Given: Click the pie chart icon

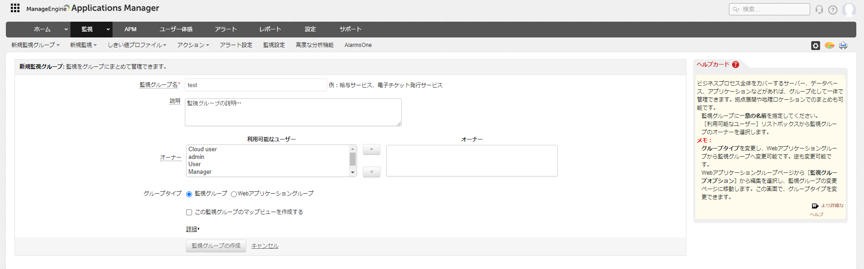Looking at the screenshot, I should coord(829,46).
